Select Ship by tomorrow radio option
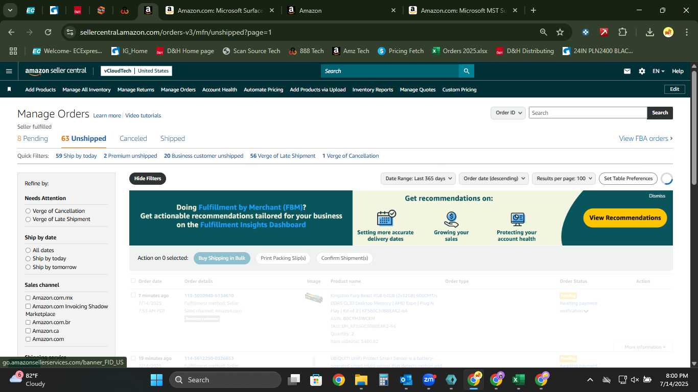The width and height of the screenshot is (698, 392). [28, 267]
